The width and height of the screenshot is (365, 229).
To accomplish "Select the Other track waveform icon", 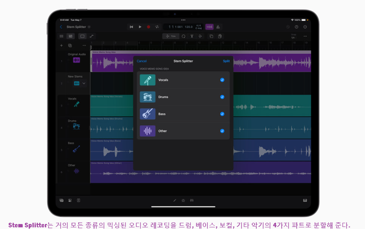I will point(76,171).
